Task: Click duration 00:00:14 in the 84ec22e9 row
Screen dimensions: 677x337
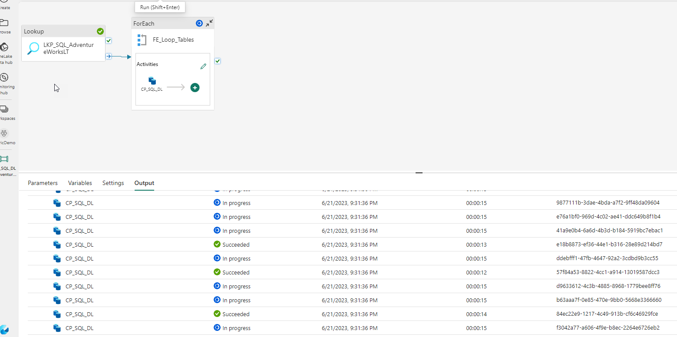Action: coord(476,314)
